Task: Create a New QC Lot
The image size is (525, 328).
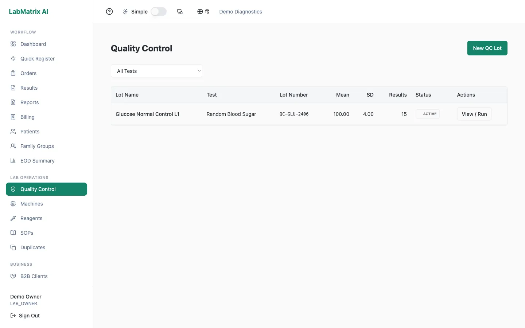Action: coord(487,48)
